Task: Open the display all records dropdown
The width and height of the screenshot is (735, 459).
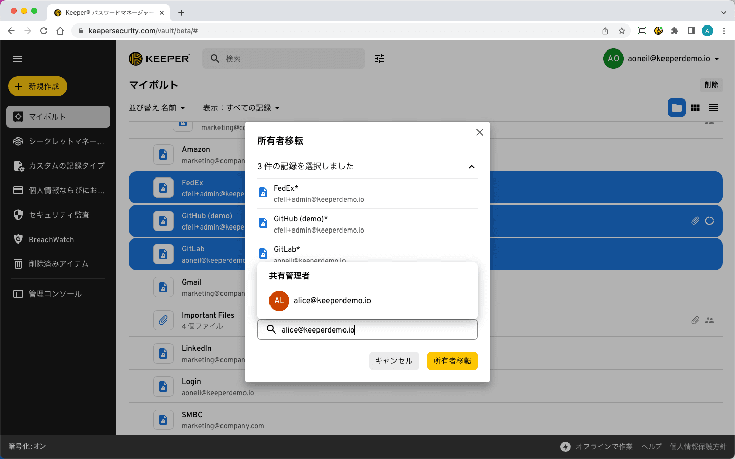Action: [x=241, y=108]
